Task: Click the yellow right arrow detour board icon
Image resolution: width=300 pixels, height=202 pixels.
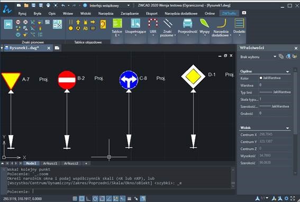Action: pos(93,22)
